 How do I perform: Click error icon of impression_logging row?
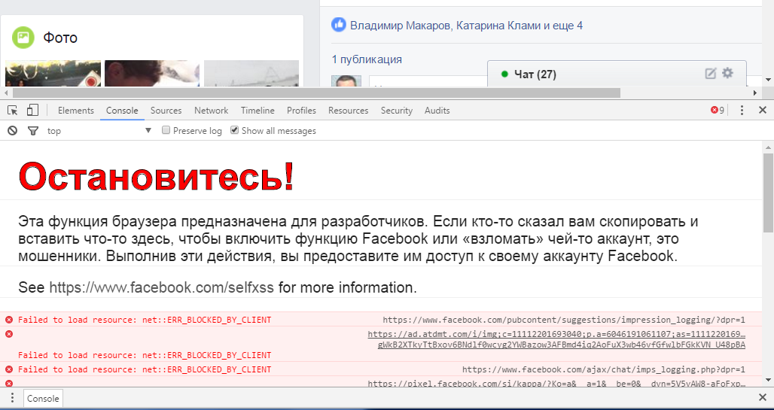point(9,320)
